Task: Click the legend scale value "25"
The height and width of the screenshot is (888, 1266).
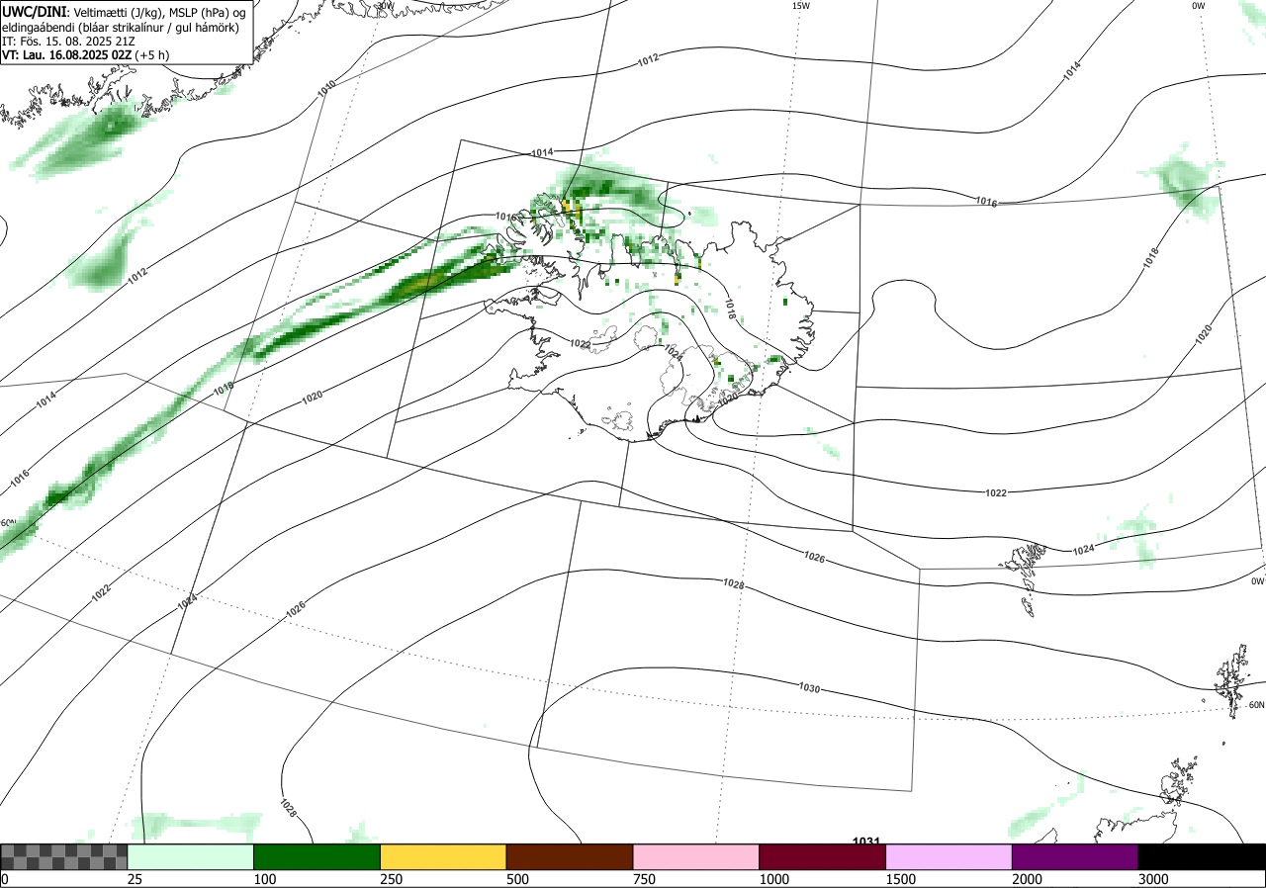Action: point(135,879)
